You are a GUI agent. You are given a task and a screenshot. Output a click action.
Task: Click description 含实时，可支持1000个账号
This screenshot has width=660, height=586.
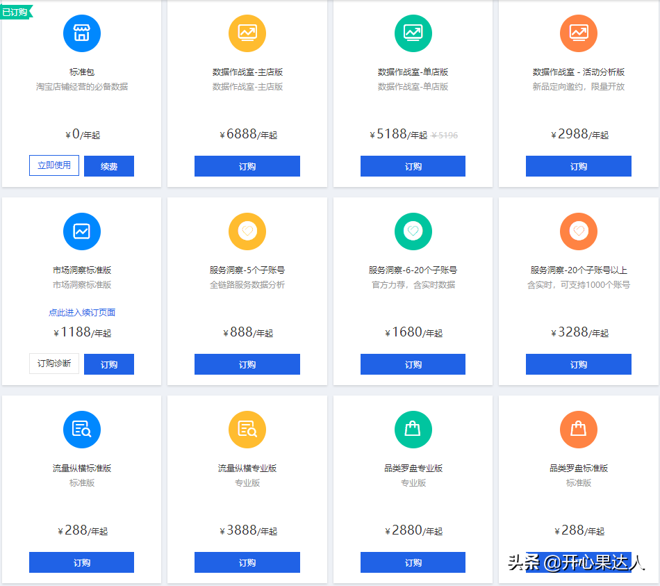pyautogui.click(x=578, y=285)
